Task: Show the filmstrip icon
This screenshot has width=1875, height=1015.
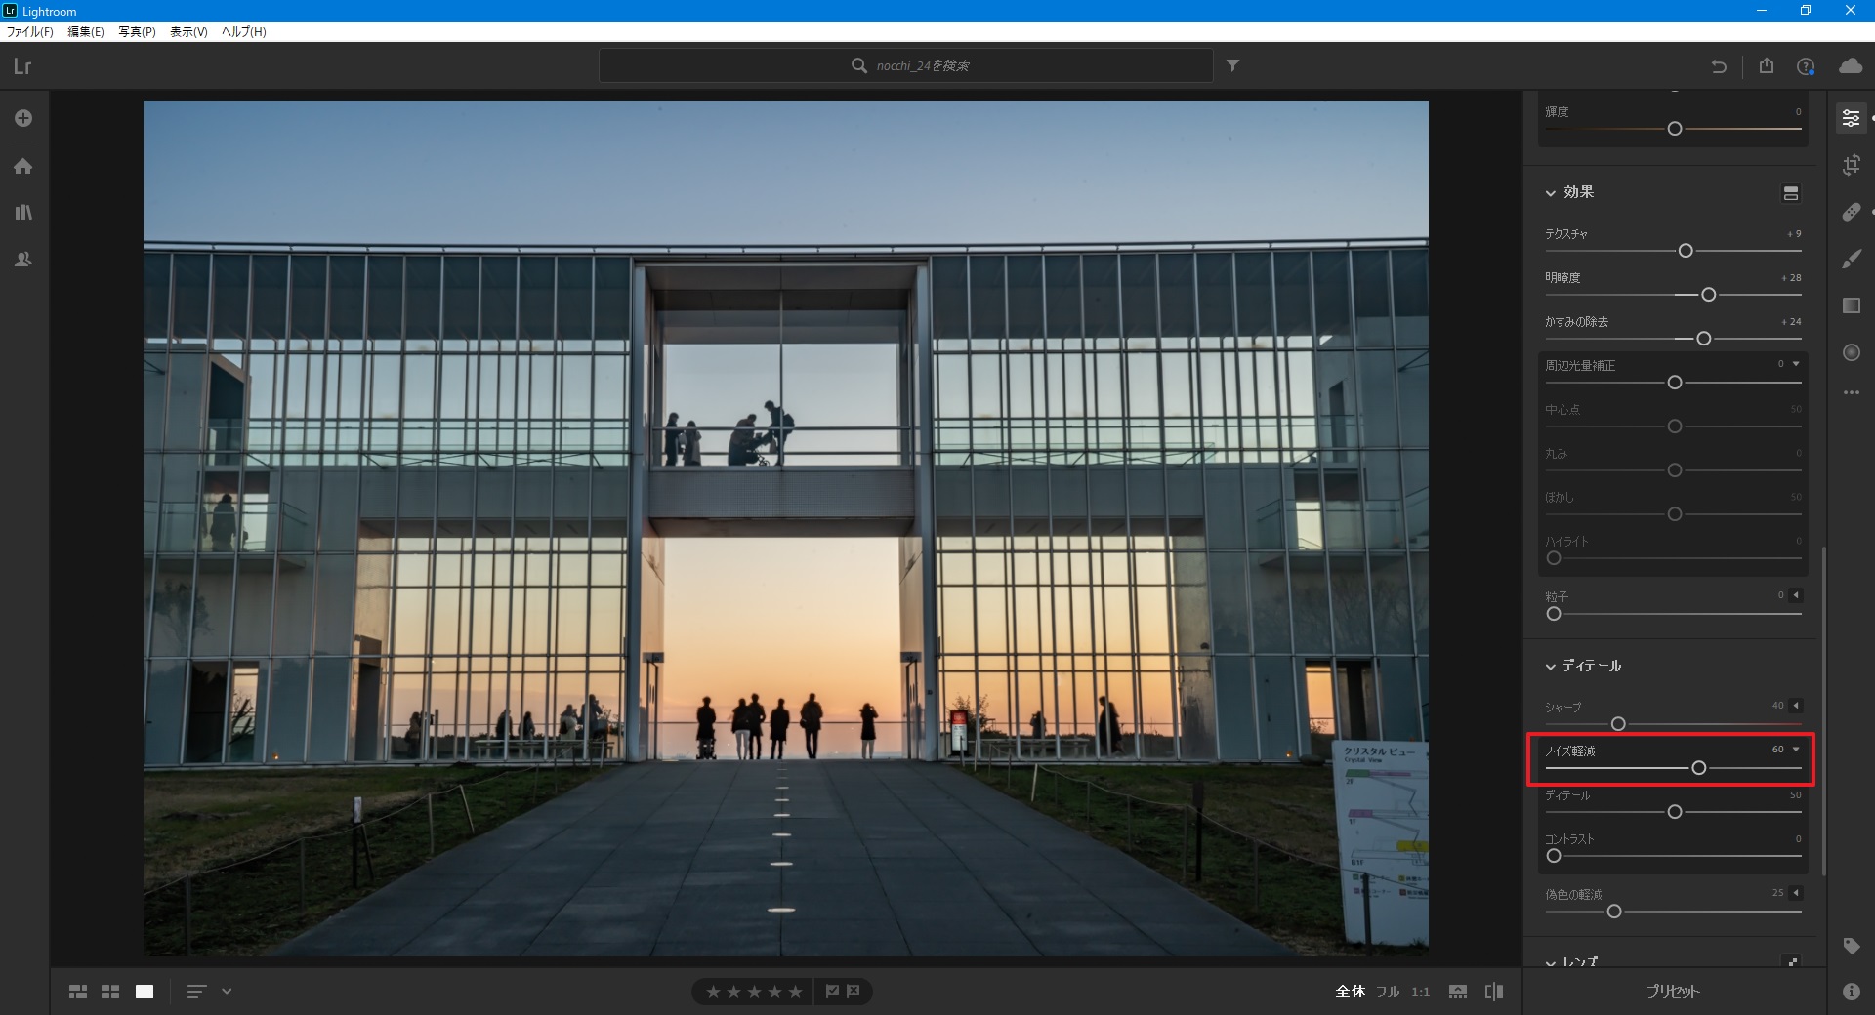Action: (1458, 992)
